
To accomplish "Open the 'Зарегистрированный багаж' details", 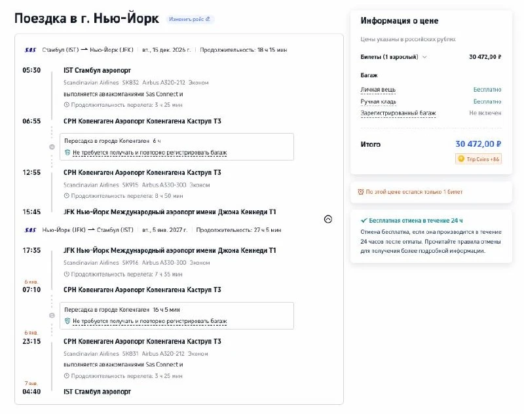I will (398, 113).
